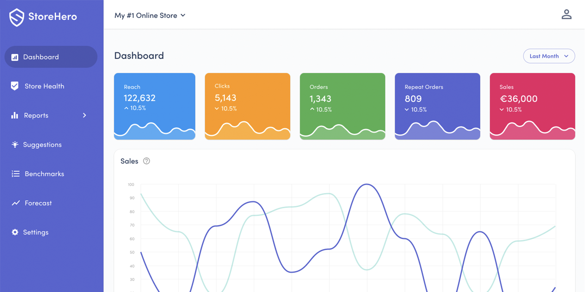
Task: Select the purple Repeat Orders card
Action: tap(437, 106)
